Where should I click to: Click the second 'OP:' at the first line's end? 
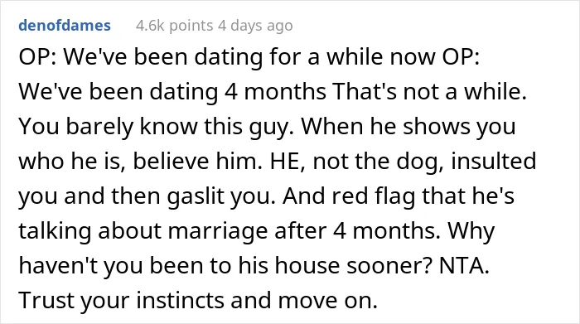click(x=461, y=57)
